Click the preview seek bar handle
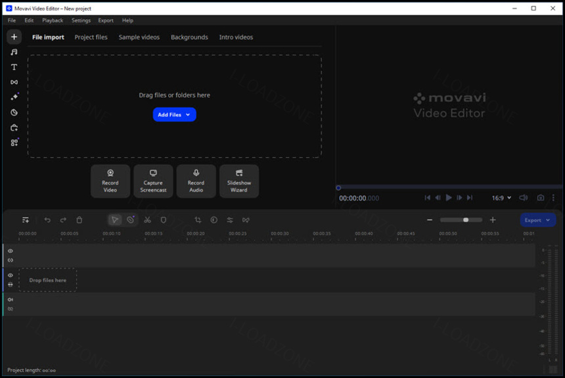The width and height of the screenshot is (565, 378). coord(338,187)
